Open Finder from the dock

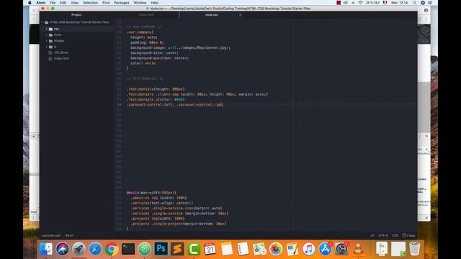click(x=46, y=249)
